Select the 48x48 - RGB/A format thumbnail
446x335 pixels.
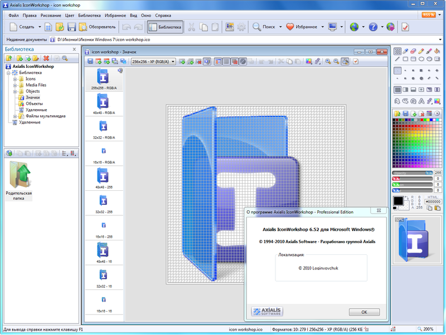click(x=104, y=104)
